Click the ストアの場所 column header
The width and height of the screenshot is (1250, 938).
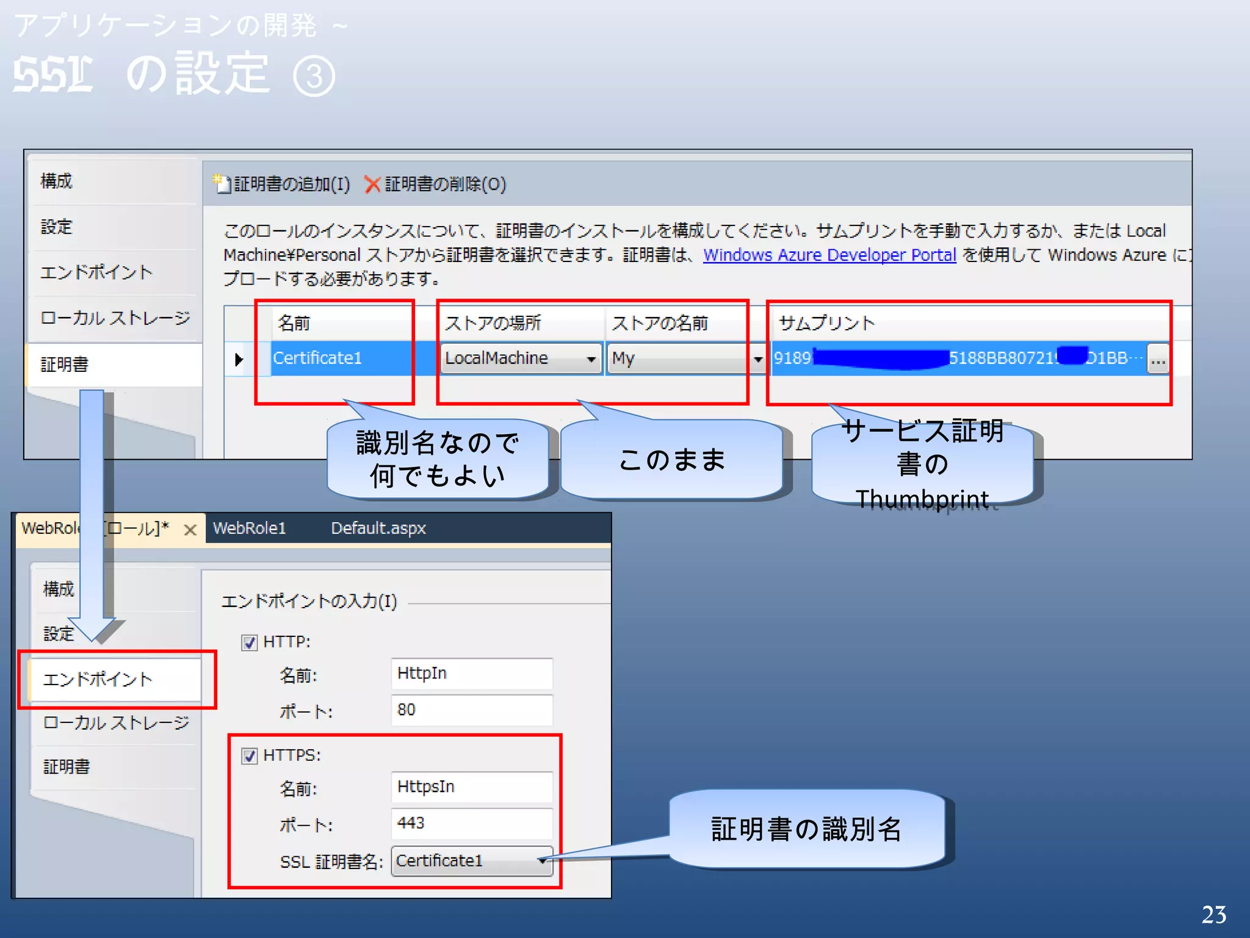coord(522,322)
